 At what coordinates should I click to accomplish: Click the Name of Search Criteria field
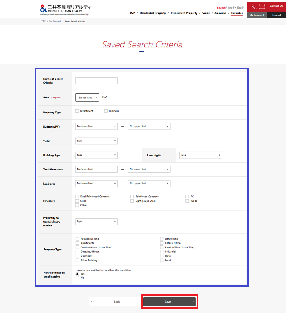click(x=96, y=81)
